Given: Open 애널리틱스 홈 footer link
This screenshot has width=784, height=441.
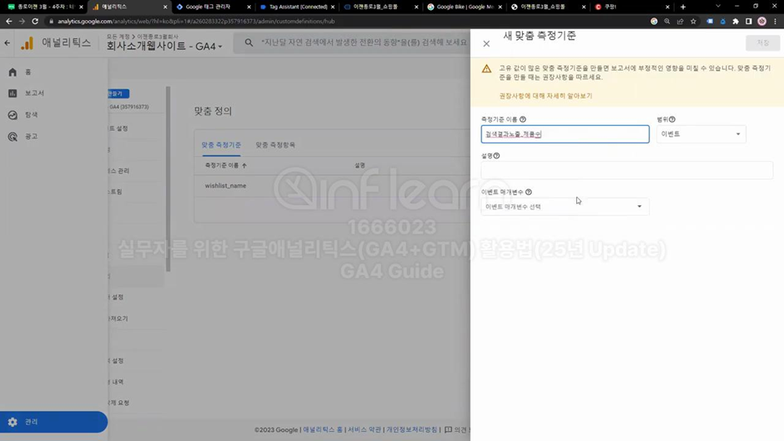Looking at the screenshot, I should [323, 429].
